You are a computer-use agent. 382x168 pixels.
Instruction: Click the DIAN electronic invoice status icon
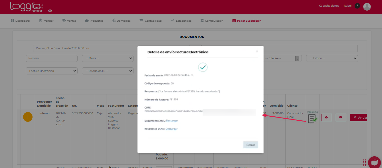[312, 117]
